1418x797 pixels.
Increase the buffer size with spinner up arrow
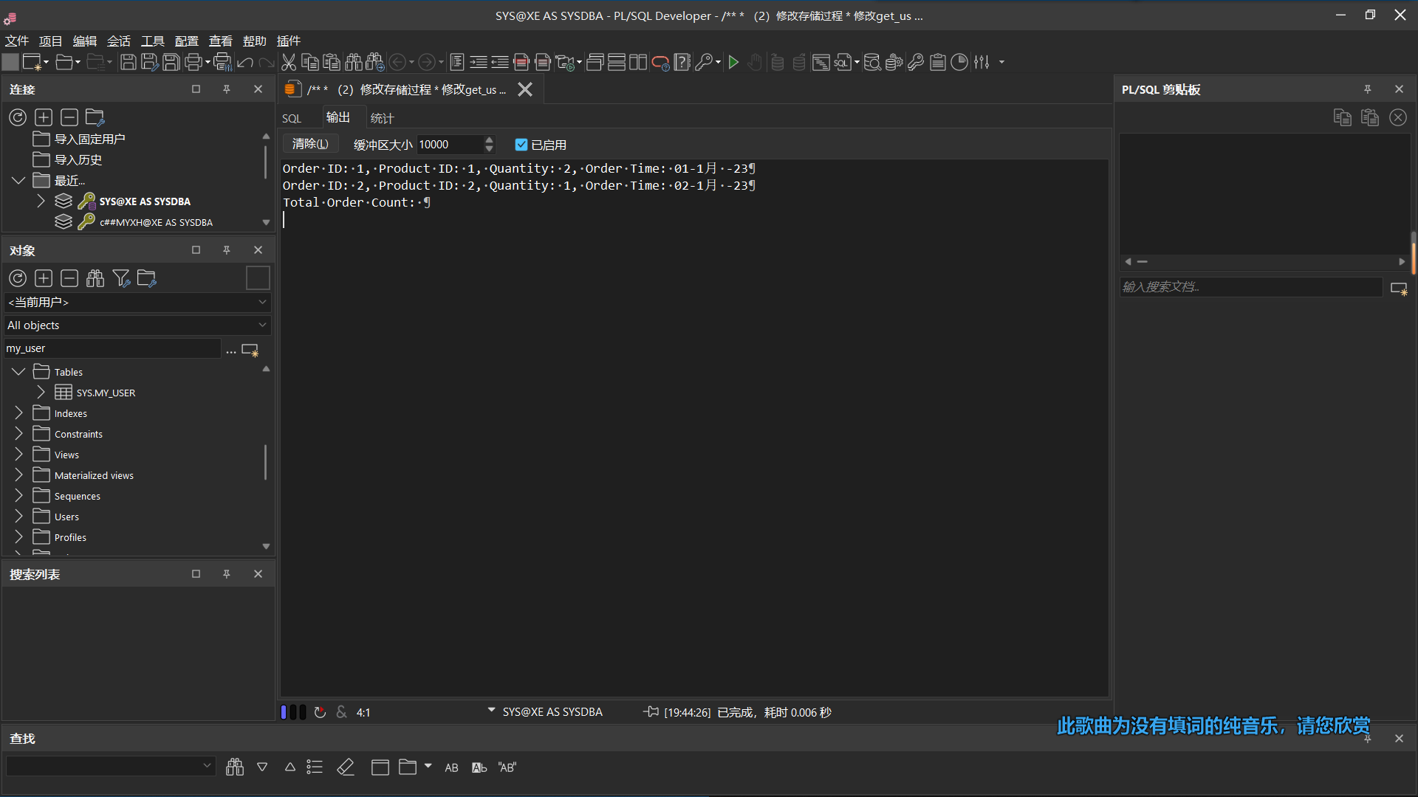coord(489,139)
